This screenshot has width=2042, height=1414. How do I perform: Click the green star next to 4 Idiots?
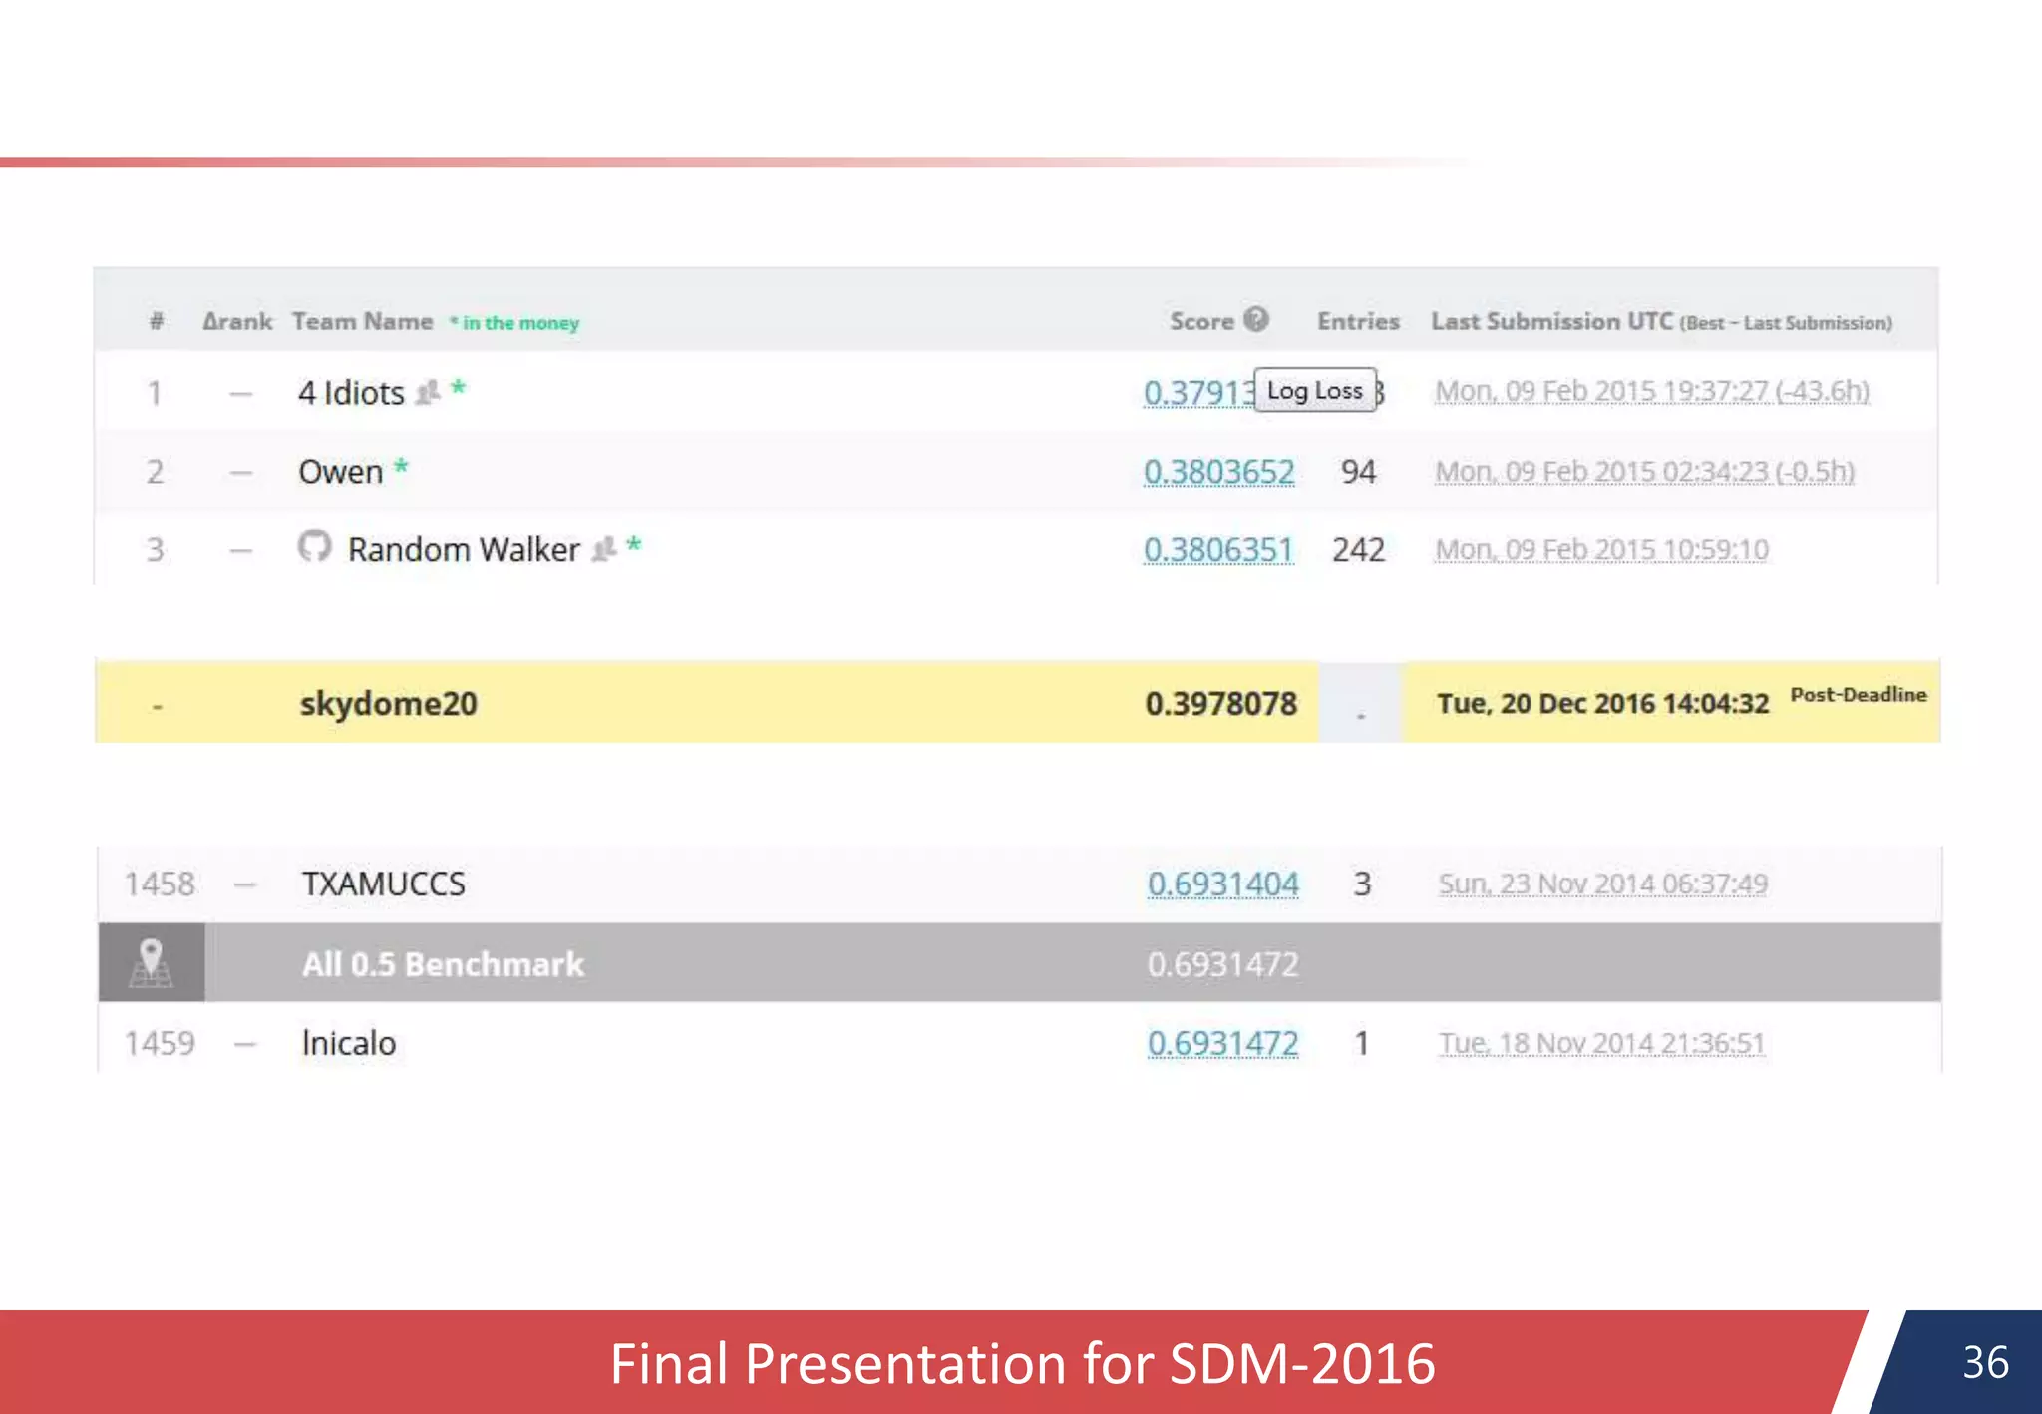tap(458, 388)
